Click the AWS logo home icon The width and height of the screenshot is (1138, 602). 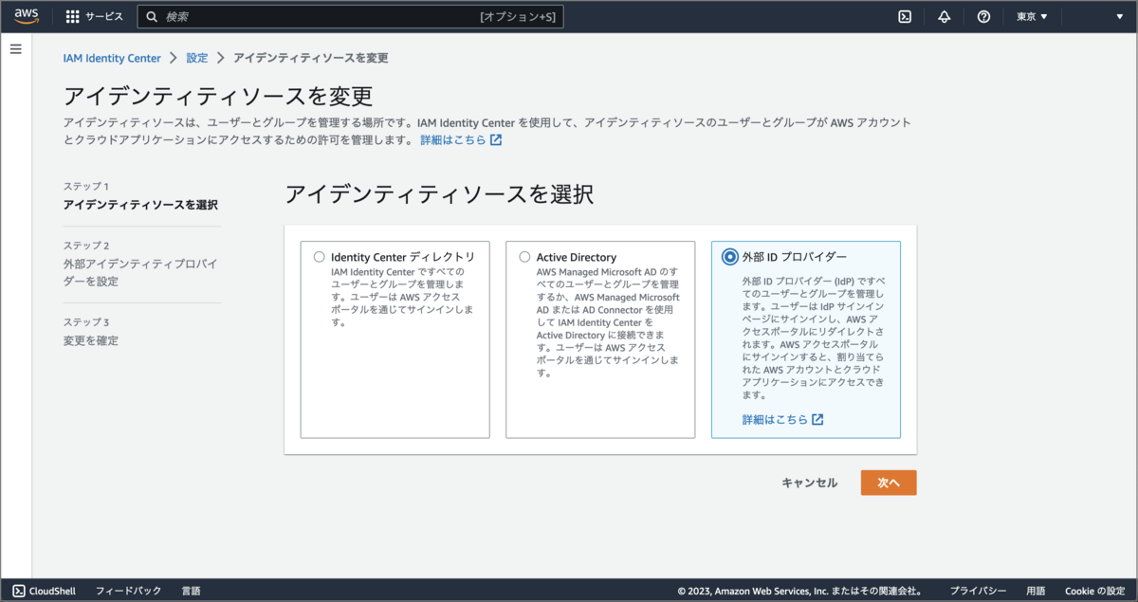27,16
